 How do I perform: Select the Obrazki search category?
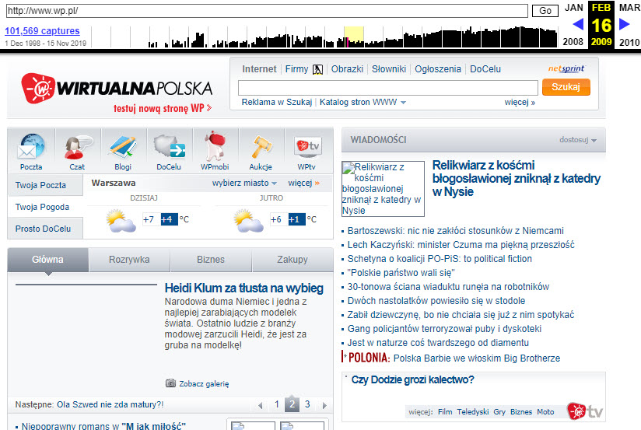click(347, 69)
